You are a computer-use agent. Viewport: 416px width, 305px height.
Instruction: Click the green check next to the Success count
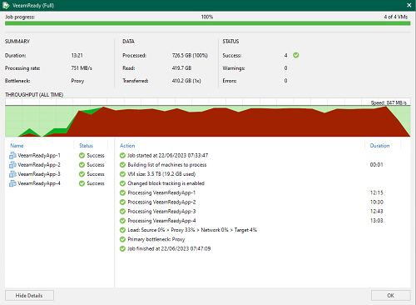coord(296,55)
